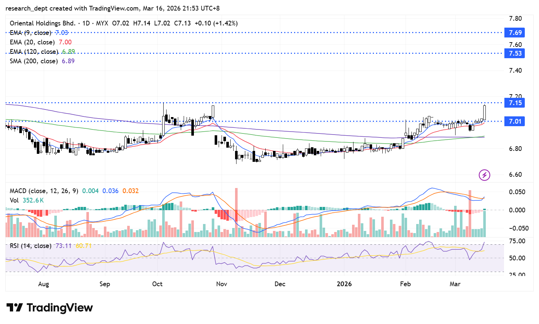Viewport: 539px width, 324px height.
Task: Click the 2026 label on time axis
Action: pos(344,284)
